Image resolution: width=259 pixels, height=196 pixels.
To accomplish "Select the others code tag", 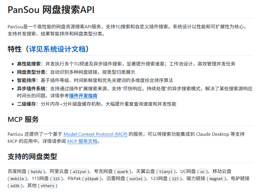I will (x=48, y=186).
